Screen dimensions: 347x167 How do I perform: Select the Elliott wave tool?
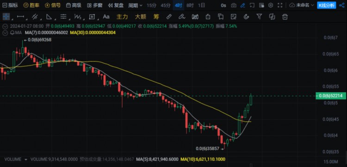click(78, 17)
